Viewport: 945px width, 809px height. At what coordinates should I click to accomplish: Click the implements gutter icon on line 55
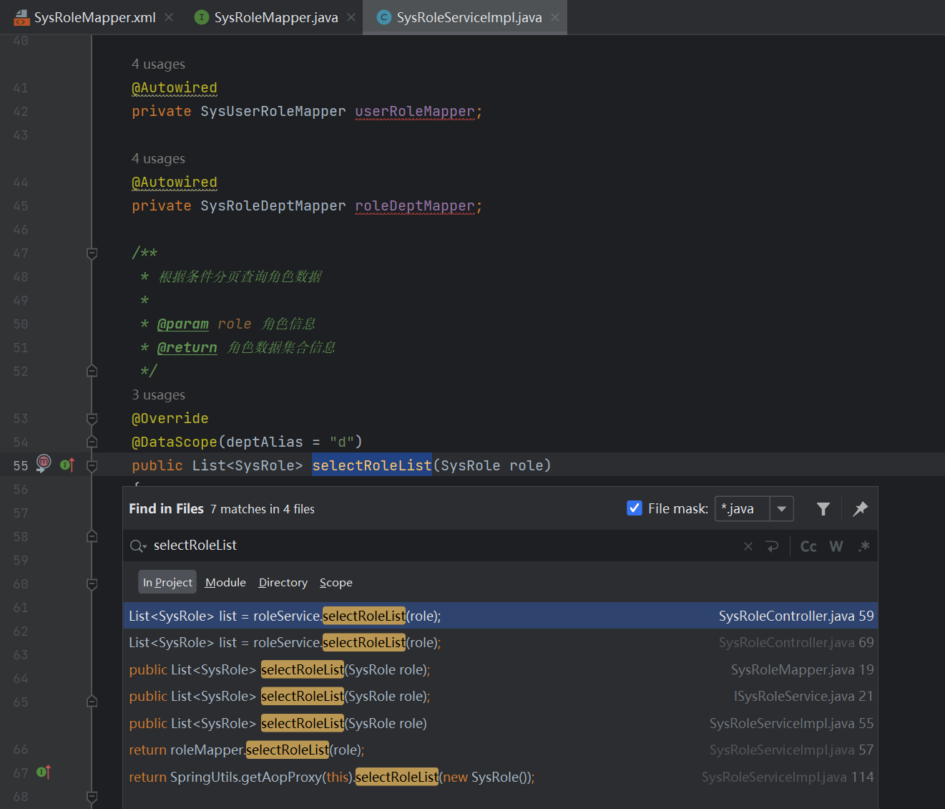pos(67,465)
